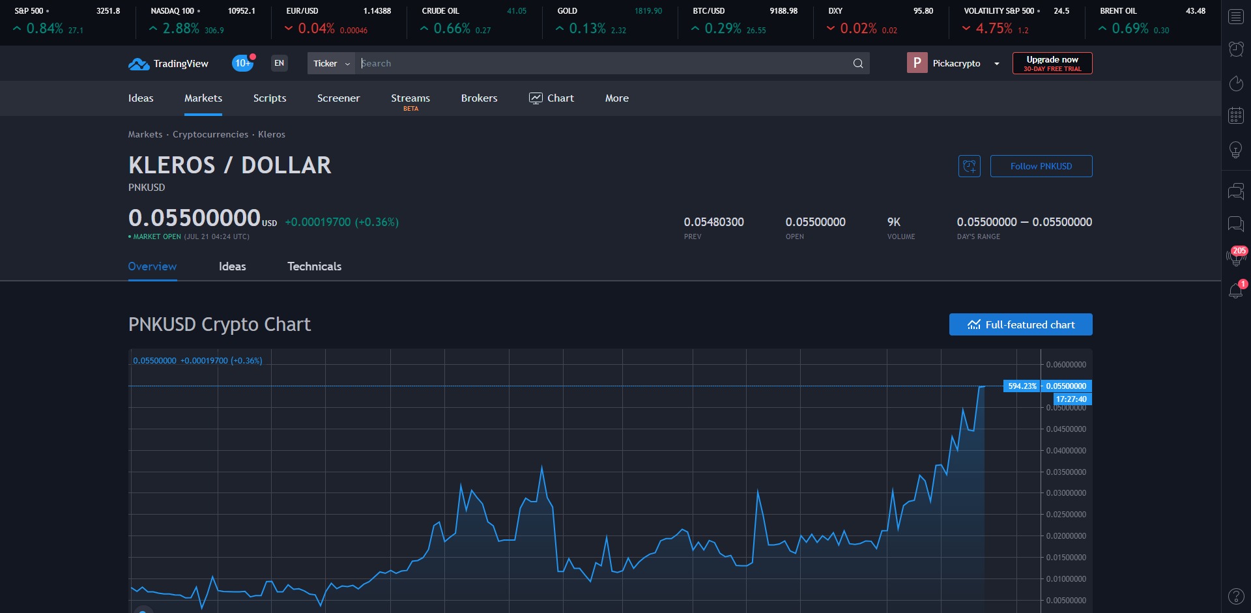Screen dimensions: 1251x613
Task: Open the Screener menu
Action: coord(338,98)
